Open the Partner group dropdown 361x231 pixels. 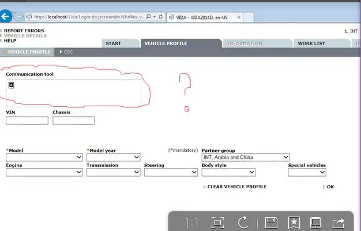coord(246,158)
